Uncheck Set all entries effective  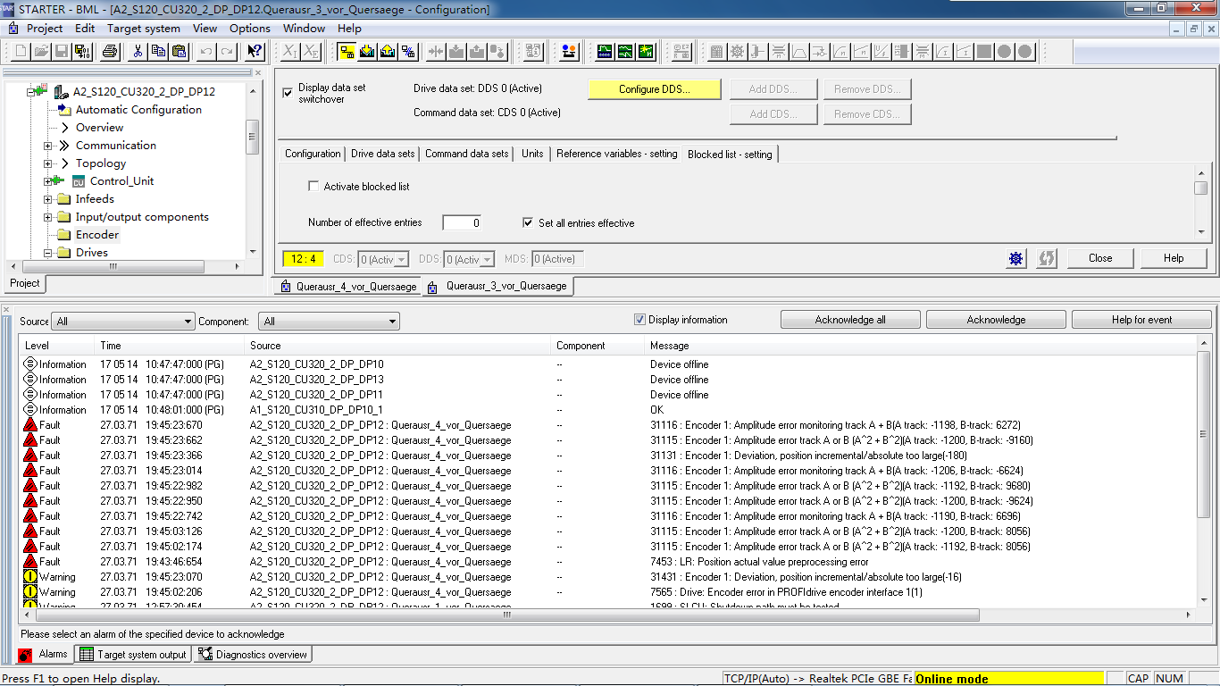[x=528, y=222]
